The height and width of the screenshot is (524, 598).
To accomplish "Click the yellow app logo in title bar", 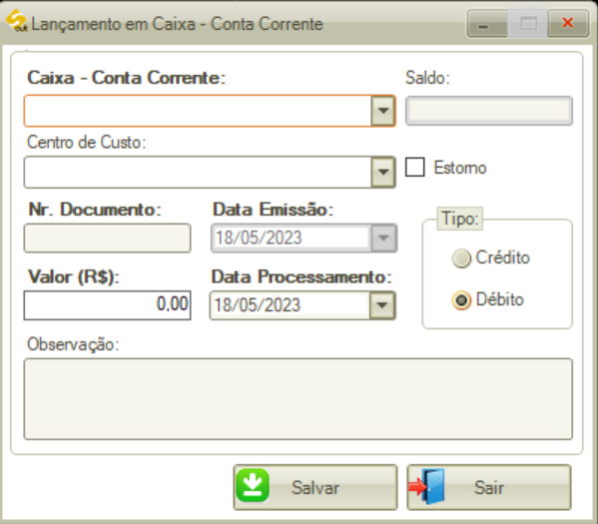I will (x=16, y=21).
